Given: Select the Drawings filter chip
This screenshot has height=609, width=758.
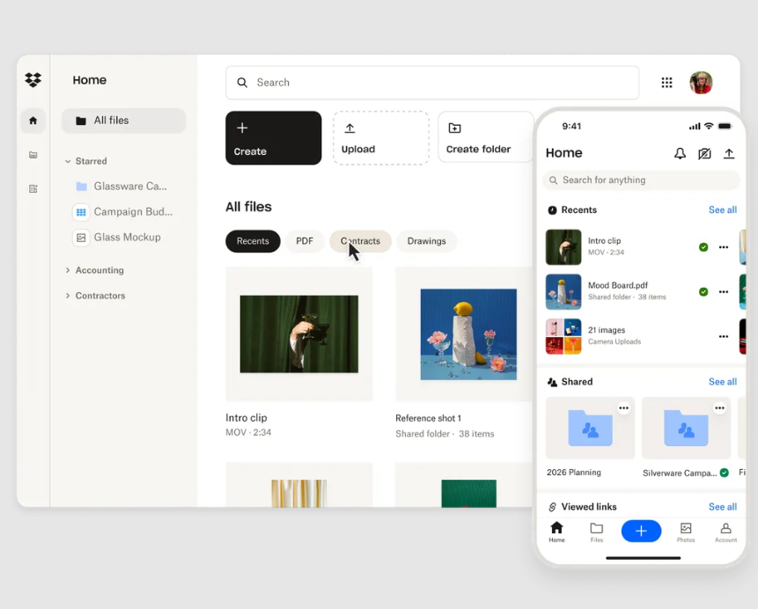Looking at the screenshot, I should point(426,241).
